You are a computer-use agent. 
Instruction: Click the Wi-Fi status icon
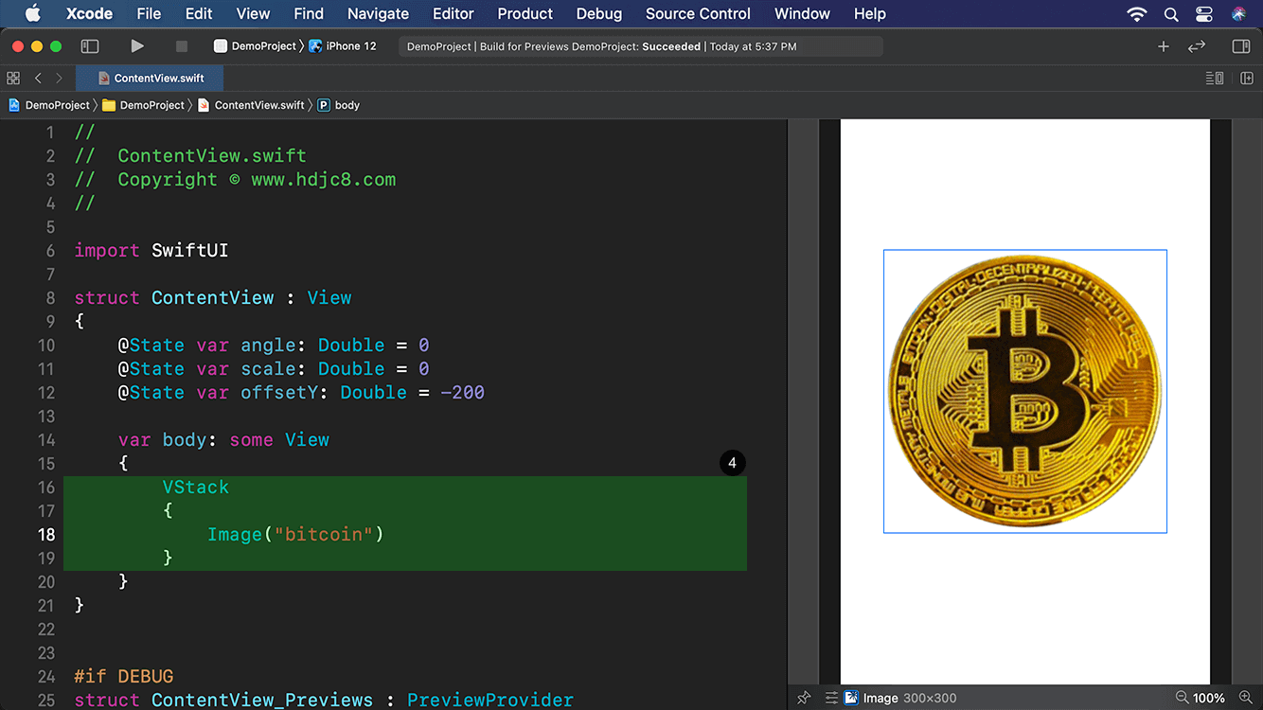[x=1137, y=13]
